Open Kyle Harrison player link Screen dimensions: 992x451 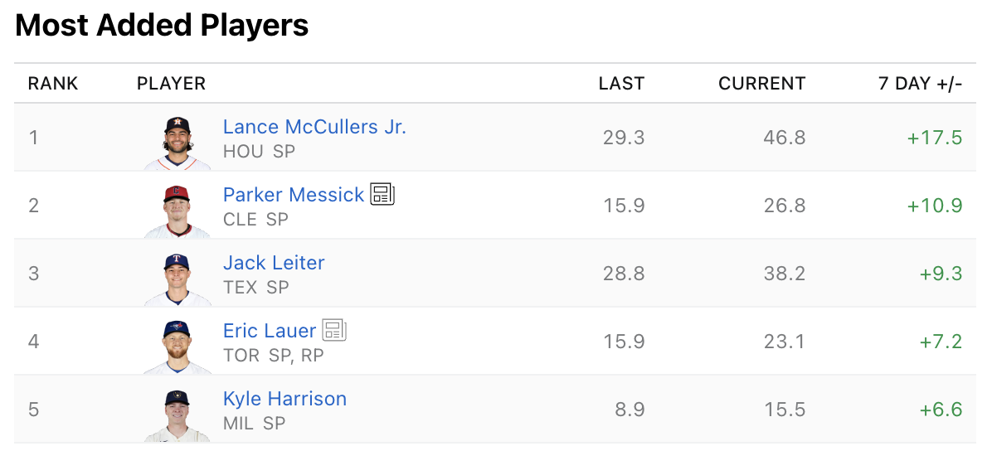(x=284, y=399)
